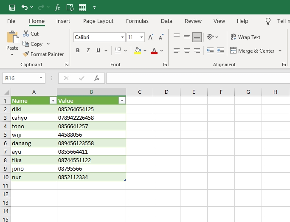Screen dimensions: 290x222
Task: Expand the Merge & Center options arrow
Action: pyautogui.click(x=280, y=51)
